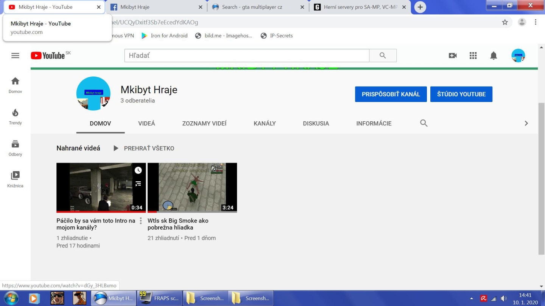
Task: Click volume icon in system tray
Action: pyautogui.click(x=504, y=298)
